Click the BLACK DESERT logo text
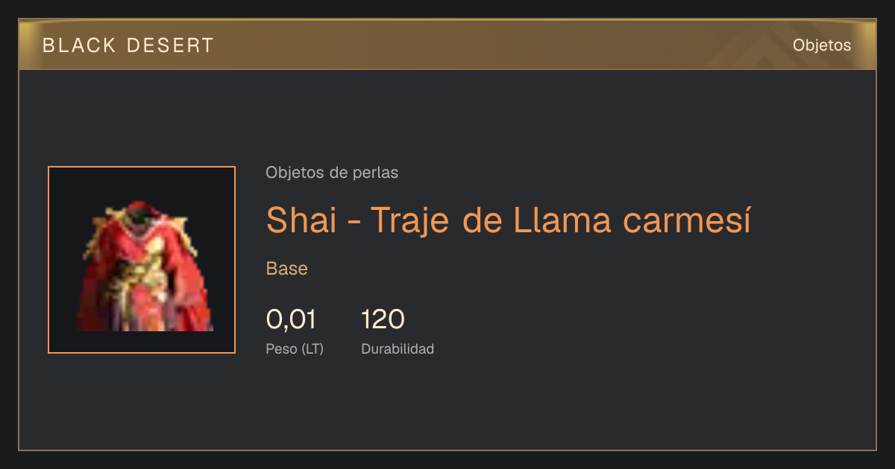The width and height of the screenshot is (895, 469). (128, 45)
